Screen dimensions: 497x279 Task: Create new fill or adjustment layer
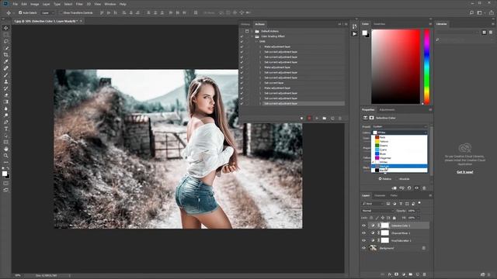click(x=404, y=274)
